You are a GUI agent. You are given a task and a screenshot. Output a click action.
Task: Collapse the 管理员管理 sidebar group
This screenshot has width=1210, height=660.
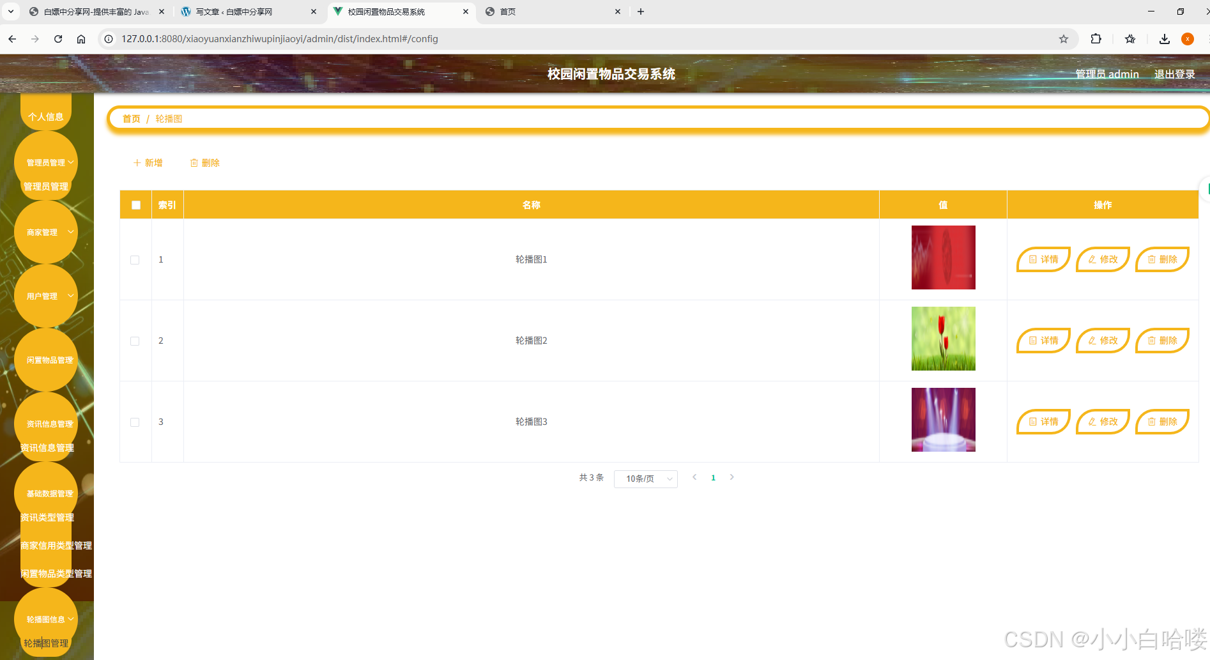click(x=46, y=162)
